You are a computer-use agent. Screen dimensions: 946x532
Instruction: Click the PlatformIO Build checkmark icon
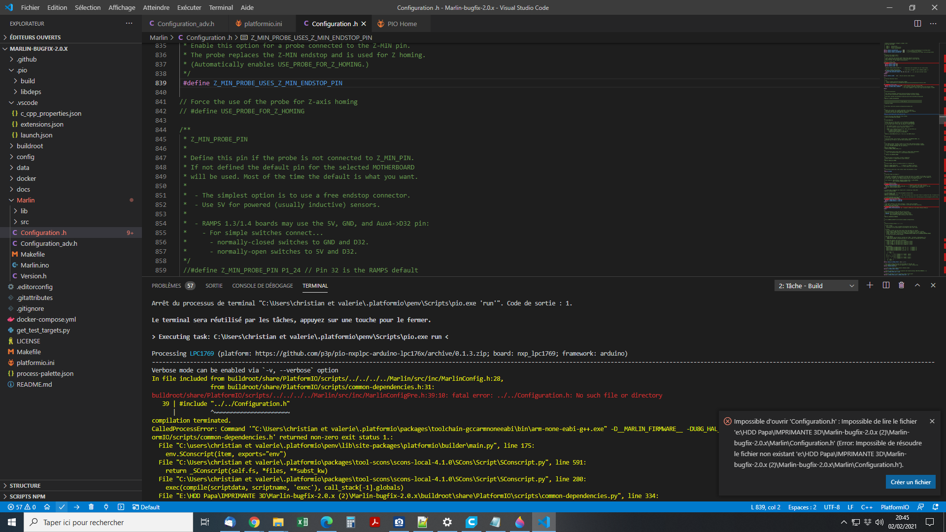tap(62, 507)
